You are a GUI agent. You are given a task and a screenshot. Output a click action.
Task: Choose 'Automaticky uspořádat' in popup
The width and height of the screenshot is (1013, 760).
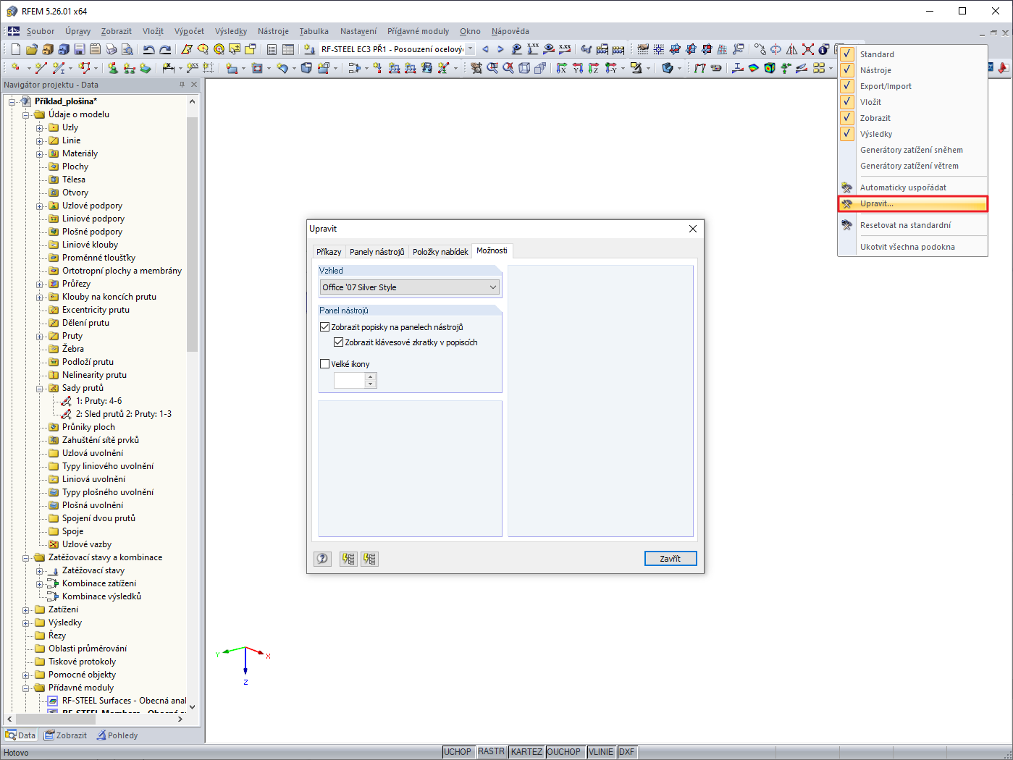(912, 187)
